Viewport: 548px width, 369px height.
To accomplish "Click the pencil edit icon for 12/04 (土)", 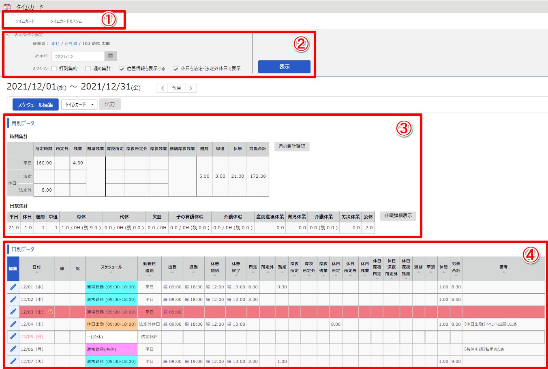I will point(13,324).
